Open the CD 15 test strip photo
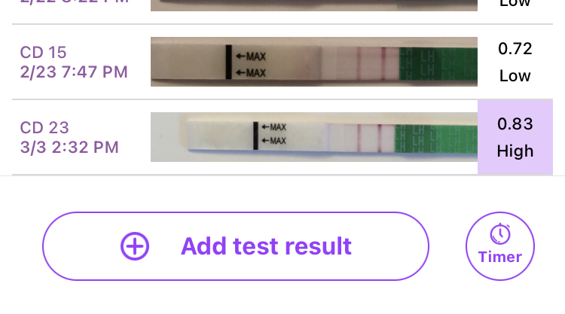Viewport: 565px width, 314px height. coord(313,62)
